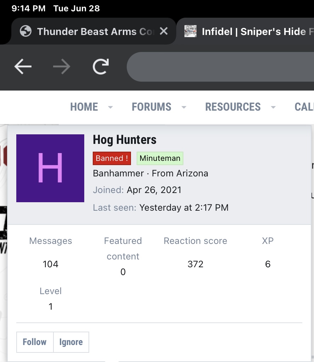Click the green Minuteman badge
This screenshot has height=362, width=314.
pos(160,158)
